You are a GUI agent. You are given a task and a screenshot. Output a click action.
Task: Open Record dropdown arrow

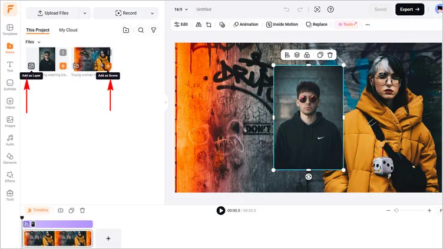(152, 14)
